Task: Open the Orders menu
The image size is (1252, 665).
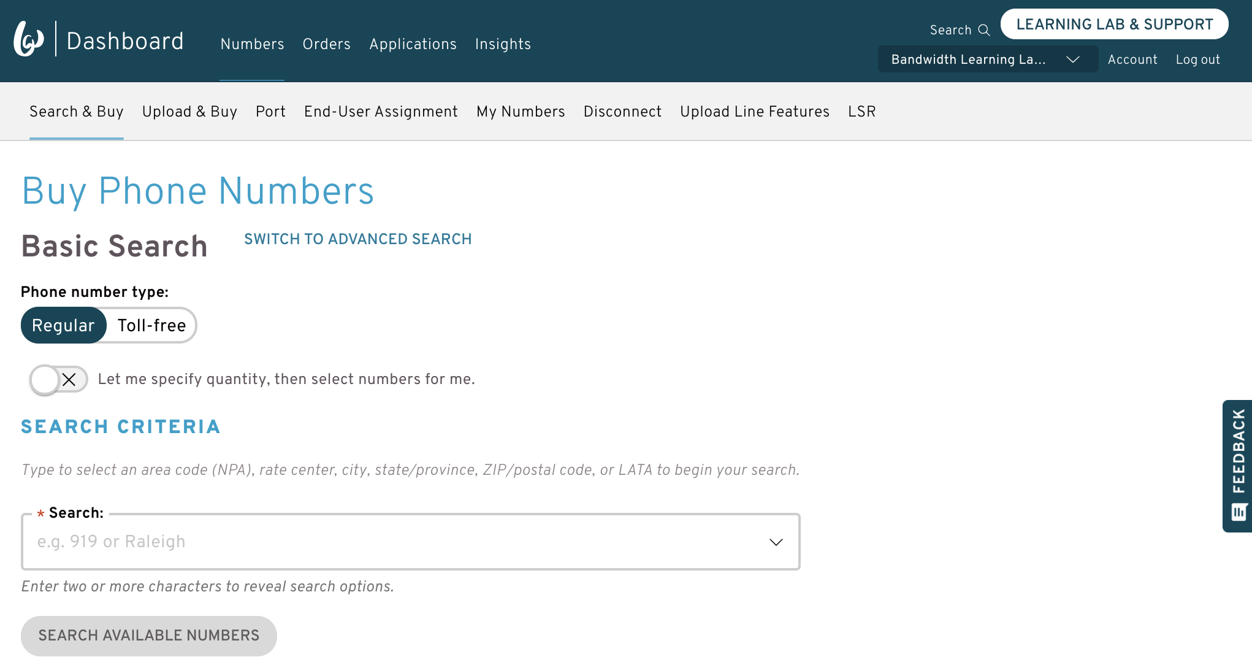Action: pyautogui.click(x=326, y=44)
